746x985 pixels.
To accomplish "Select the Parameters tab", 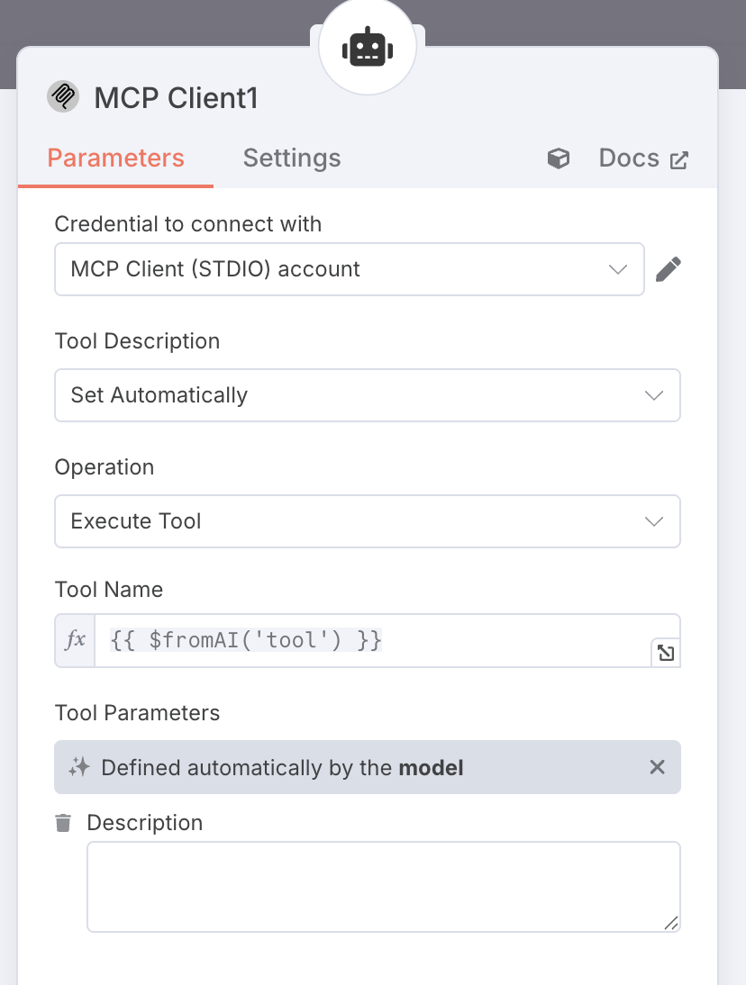I will pyautogui.click(x=115, y=158).
